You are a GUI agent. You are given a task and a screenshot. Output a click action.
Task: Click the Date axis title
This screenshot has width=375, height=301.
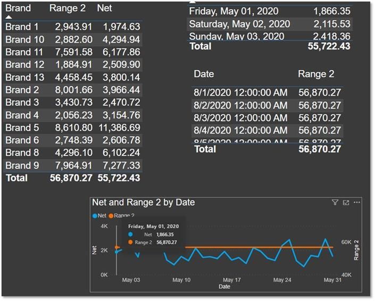pos(224,287)
